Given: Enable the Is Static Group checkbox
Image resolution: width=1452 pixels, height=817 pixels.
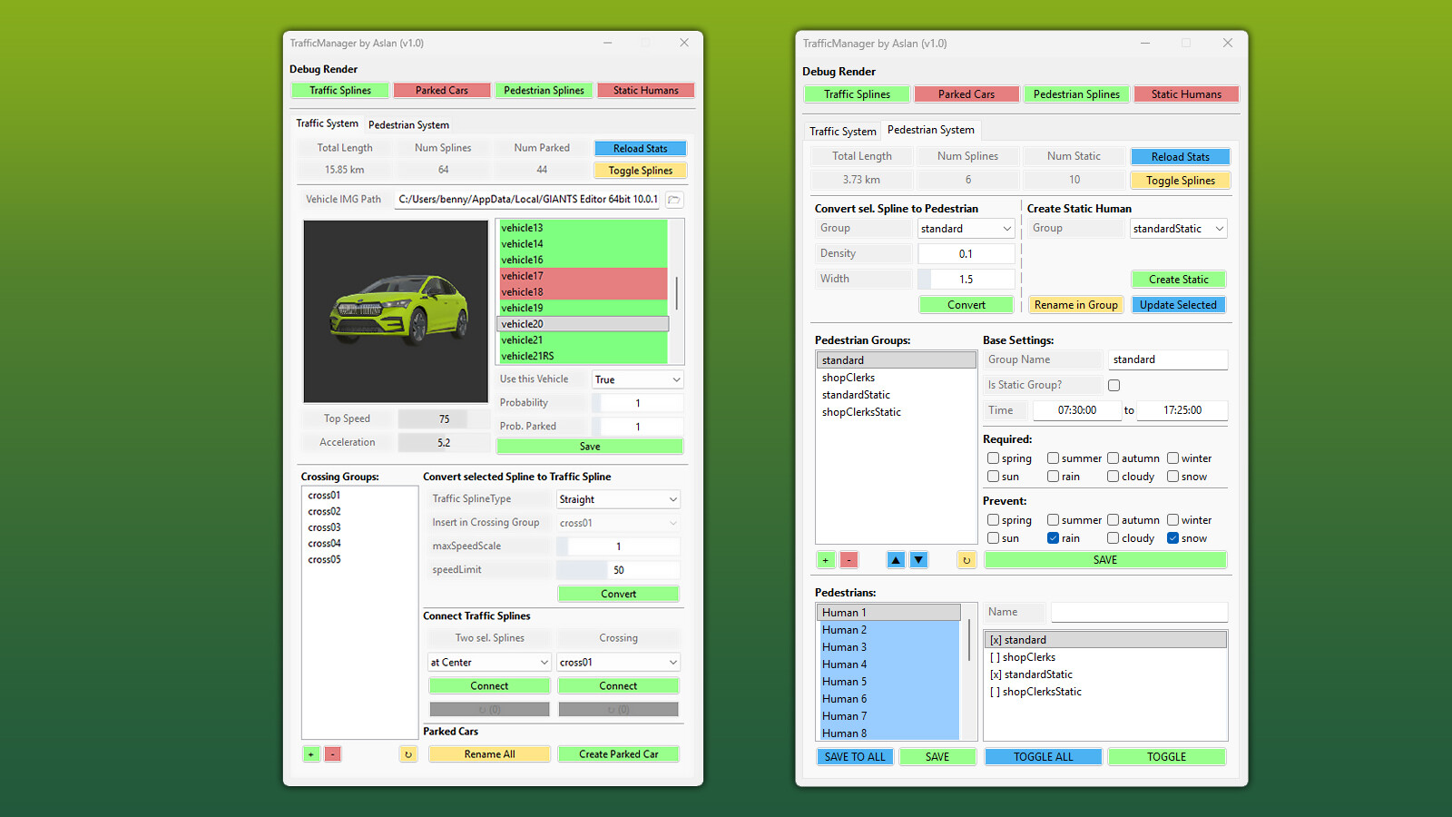Looking at the screenshot, I should [x=1114, y=384].
